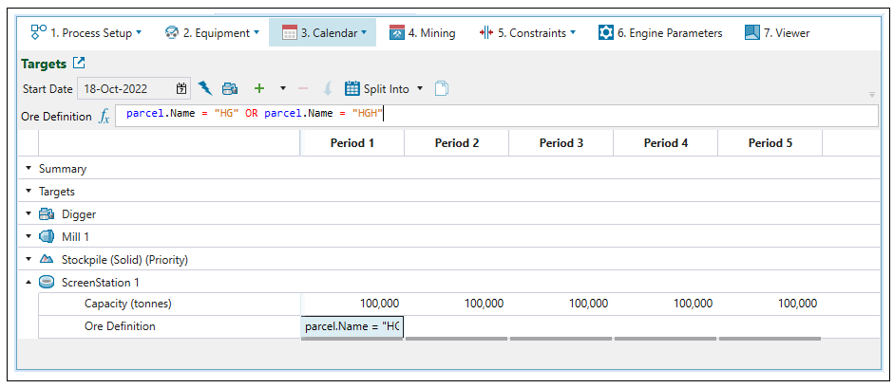The width and height of the screenshot is (894, 388).
Task: Switch to the 4. Mining tab
Action: 423,33
